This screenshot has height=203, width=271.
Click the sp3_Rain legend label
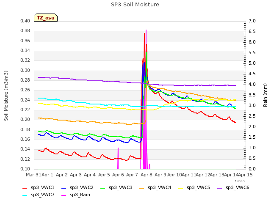(x=80, y=195)
